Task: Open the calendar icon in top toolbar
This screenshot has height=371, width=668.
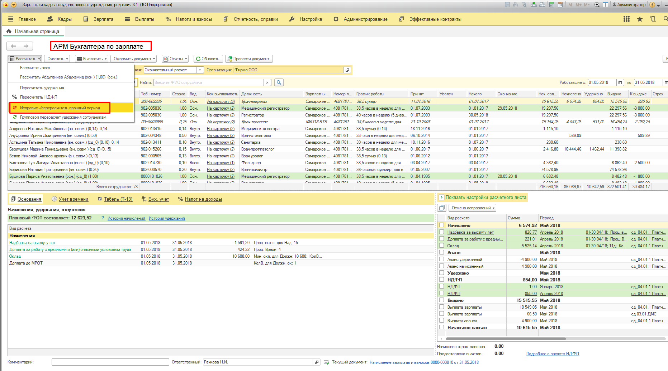Action: click(560, 5)
